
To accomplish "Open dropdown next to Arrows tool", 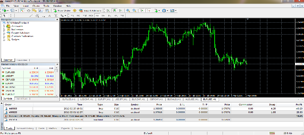I will [x=66, y=16].
